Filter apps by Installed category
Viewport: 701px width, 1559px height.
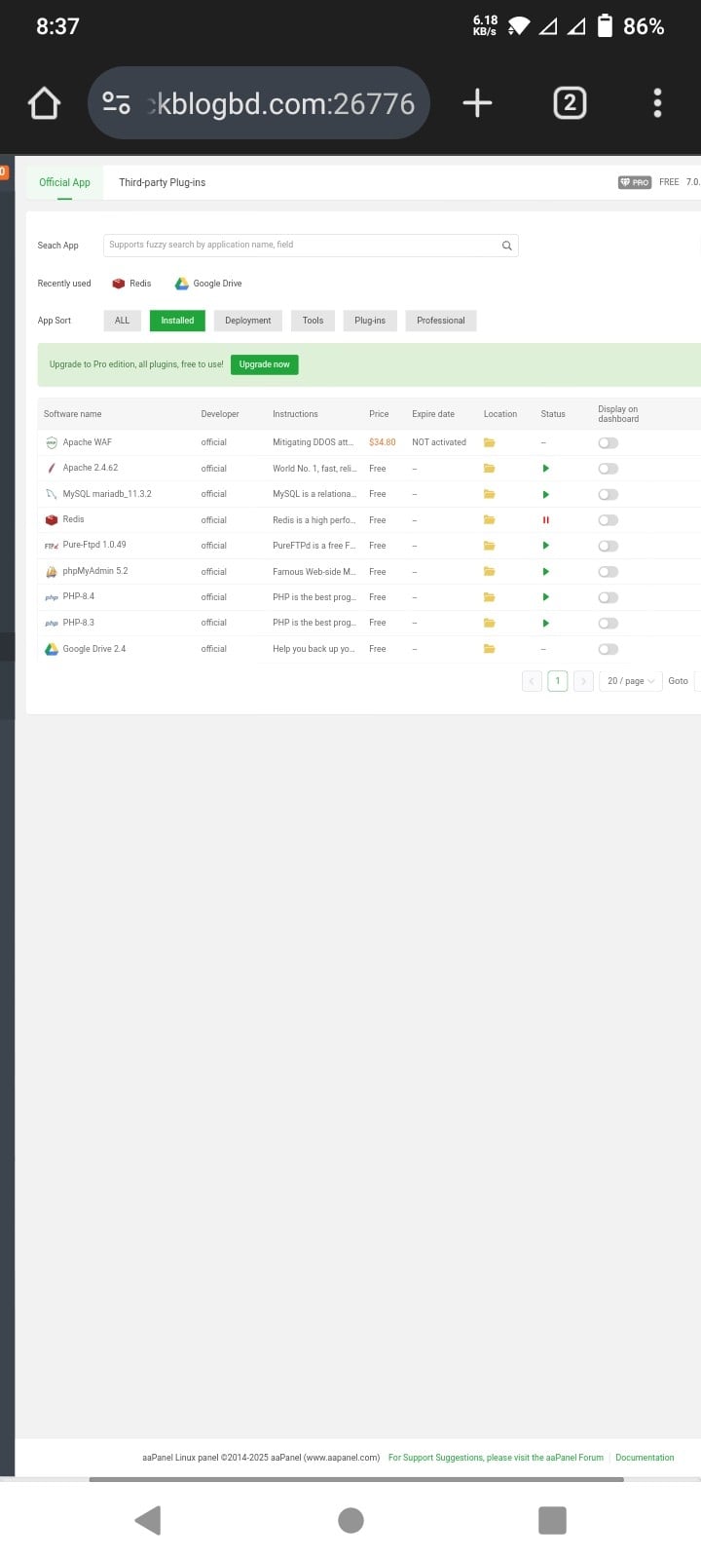coord(177,321)
